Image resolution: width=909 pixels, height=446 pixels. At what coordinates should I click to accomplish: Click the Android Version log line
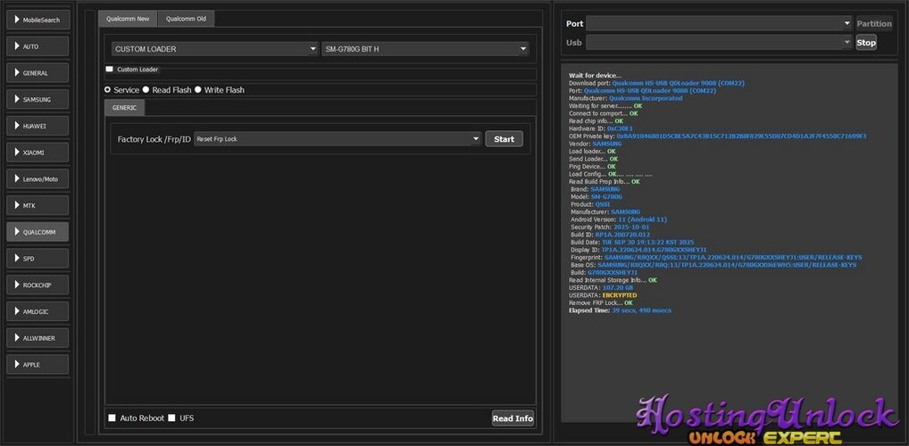pyautogui.click(x=619, y=219)
